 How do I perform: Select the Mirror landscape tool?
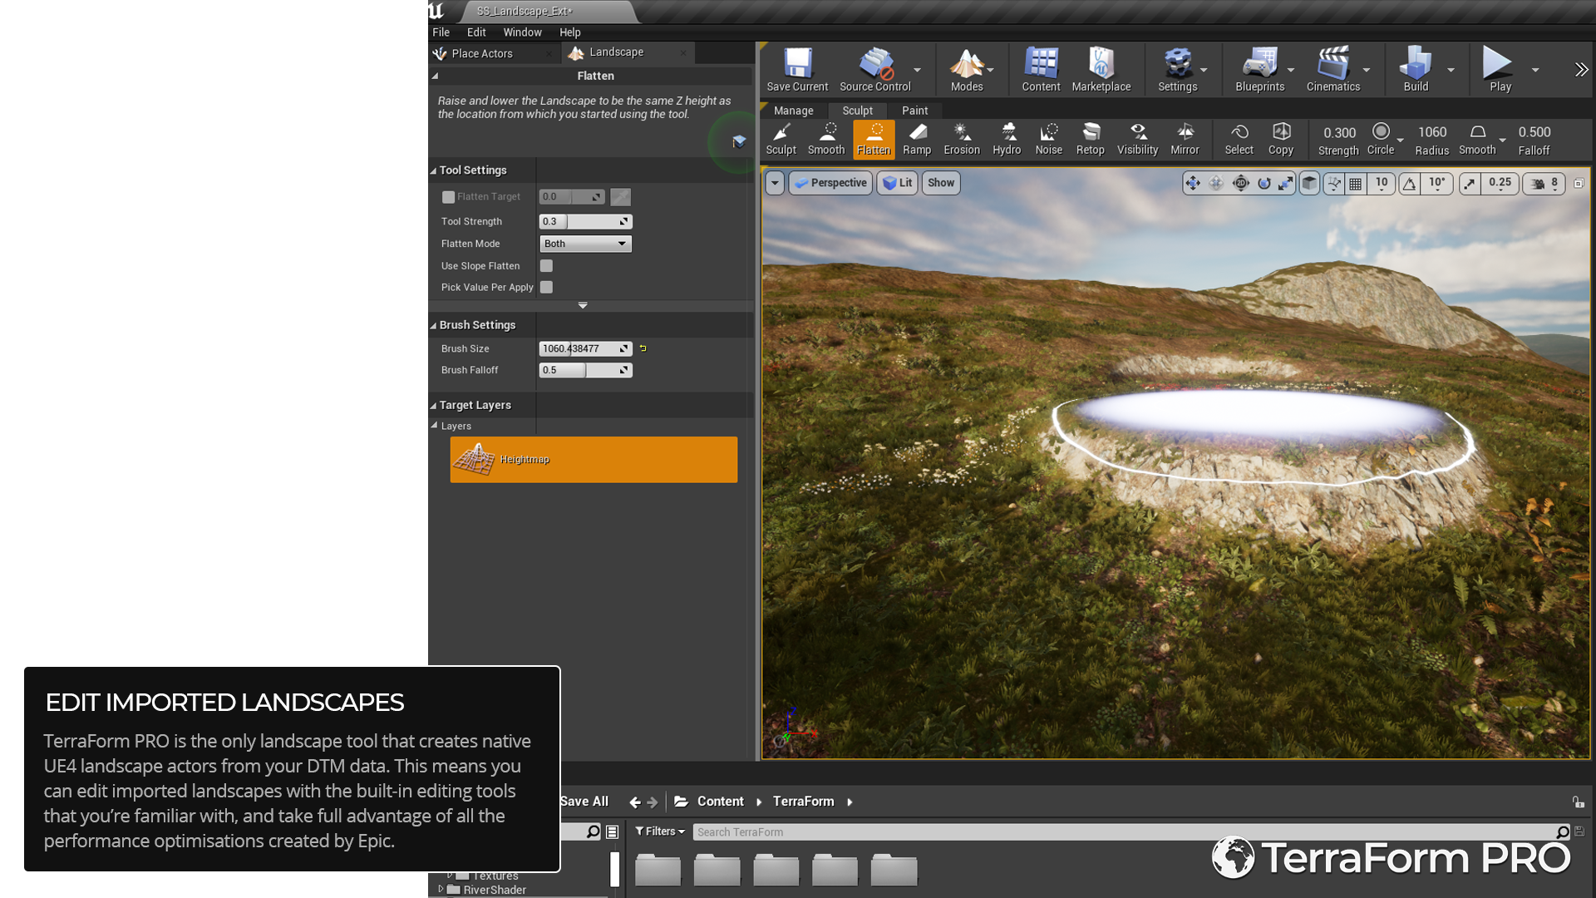[x=1185, y=140]
